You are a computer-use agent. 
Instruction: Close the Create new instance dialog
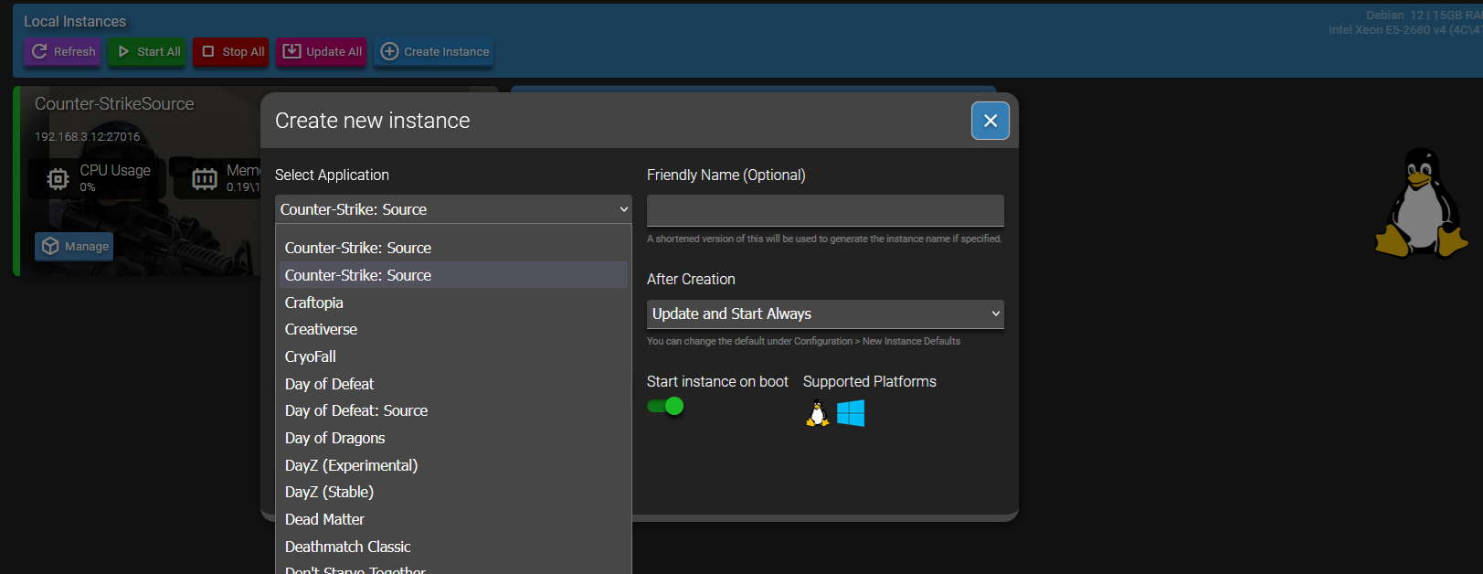point(990,121)
